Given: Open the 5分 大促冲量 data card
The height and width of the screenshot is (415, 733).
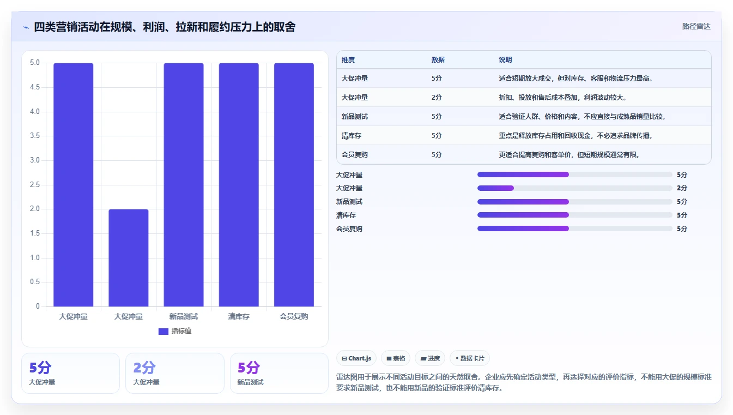Looking at the screenshot, I should (70, 373).
